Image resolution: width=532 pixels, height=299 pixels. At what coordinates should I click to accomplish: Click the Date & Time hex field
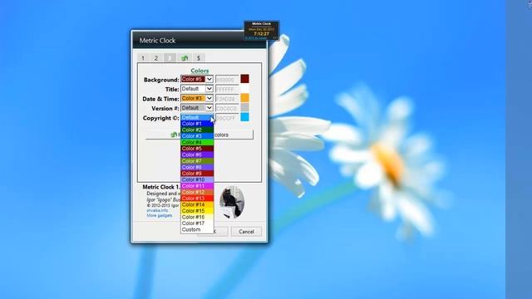[x=227, y=99]
